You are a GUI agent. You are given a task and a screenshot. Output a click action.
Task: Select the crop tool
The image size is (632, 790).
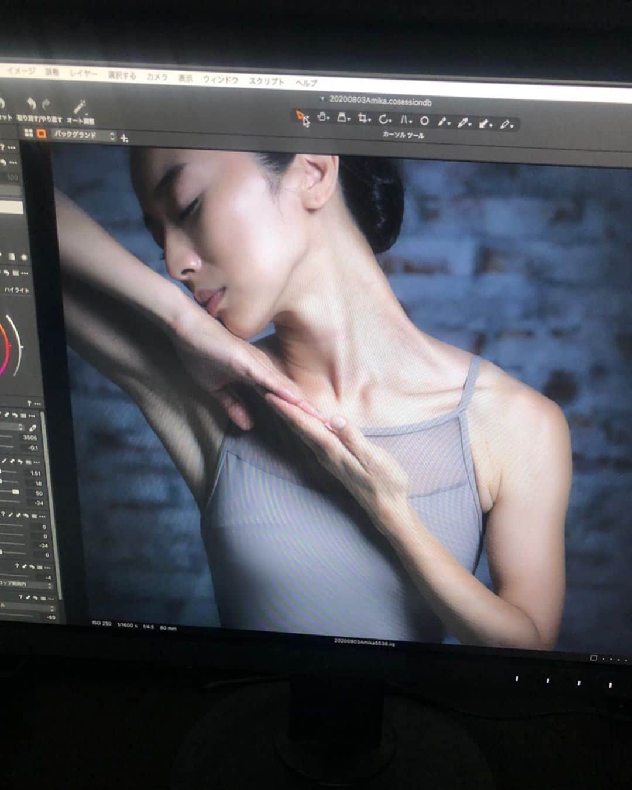point(364,119)
